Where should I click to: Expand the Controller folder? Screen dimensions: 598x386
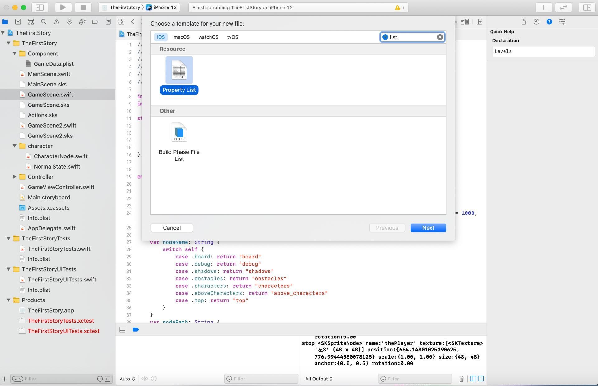point(15,177)
